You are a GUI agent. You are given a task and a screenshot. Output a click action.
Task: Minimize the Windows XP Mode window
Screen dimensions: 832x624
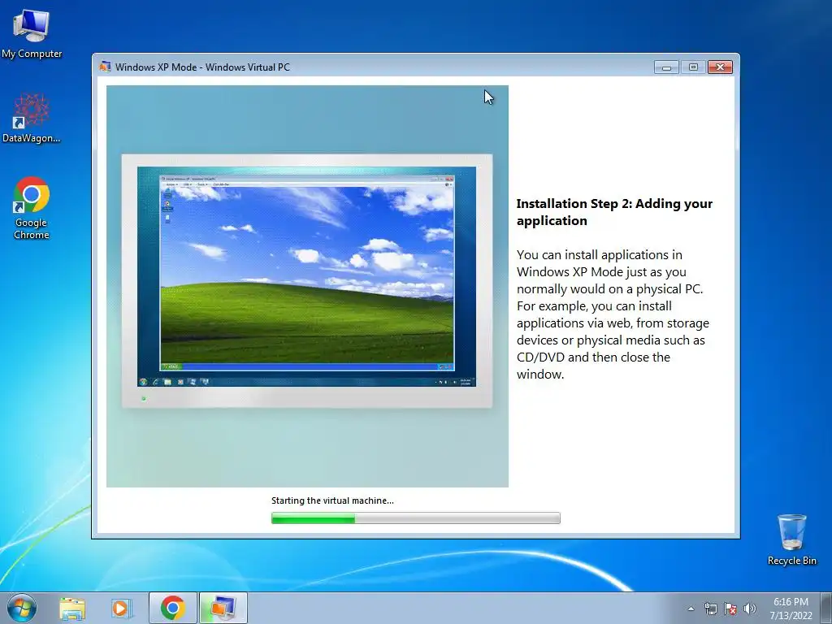tap(666, 67)
